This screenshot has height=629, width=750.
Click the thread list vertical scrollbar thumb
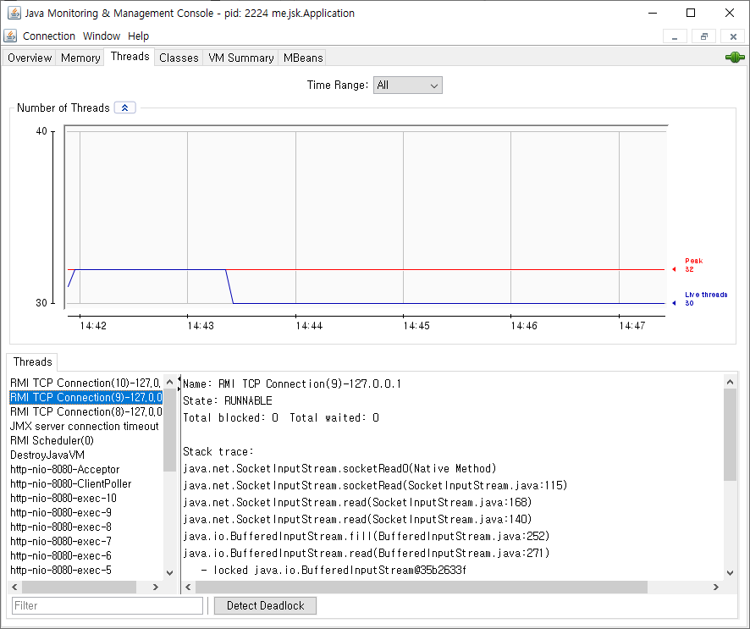pyautogui.click(x=170, y=429)
